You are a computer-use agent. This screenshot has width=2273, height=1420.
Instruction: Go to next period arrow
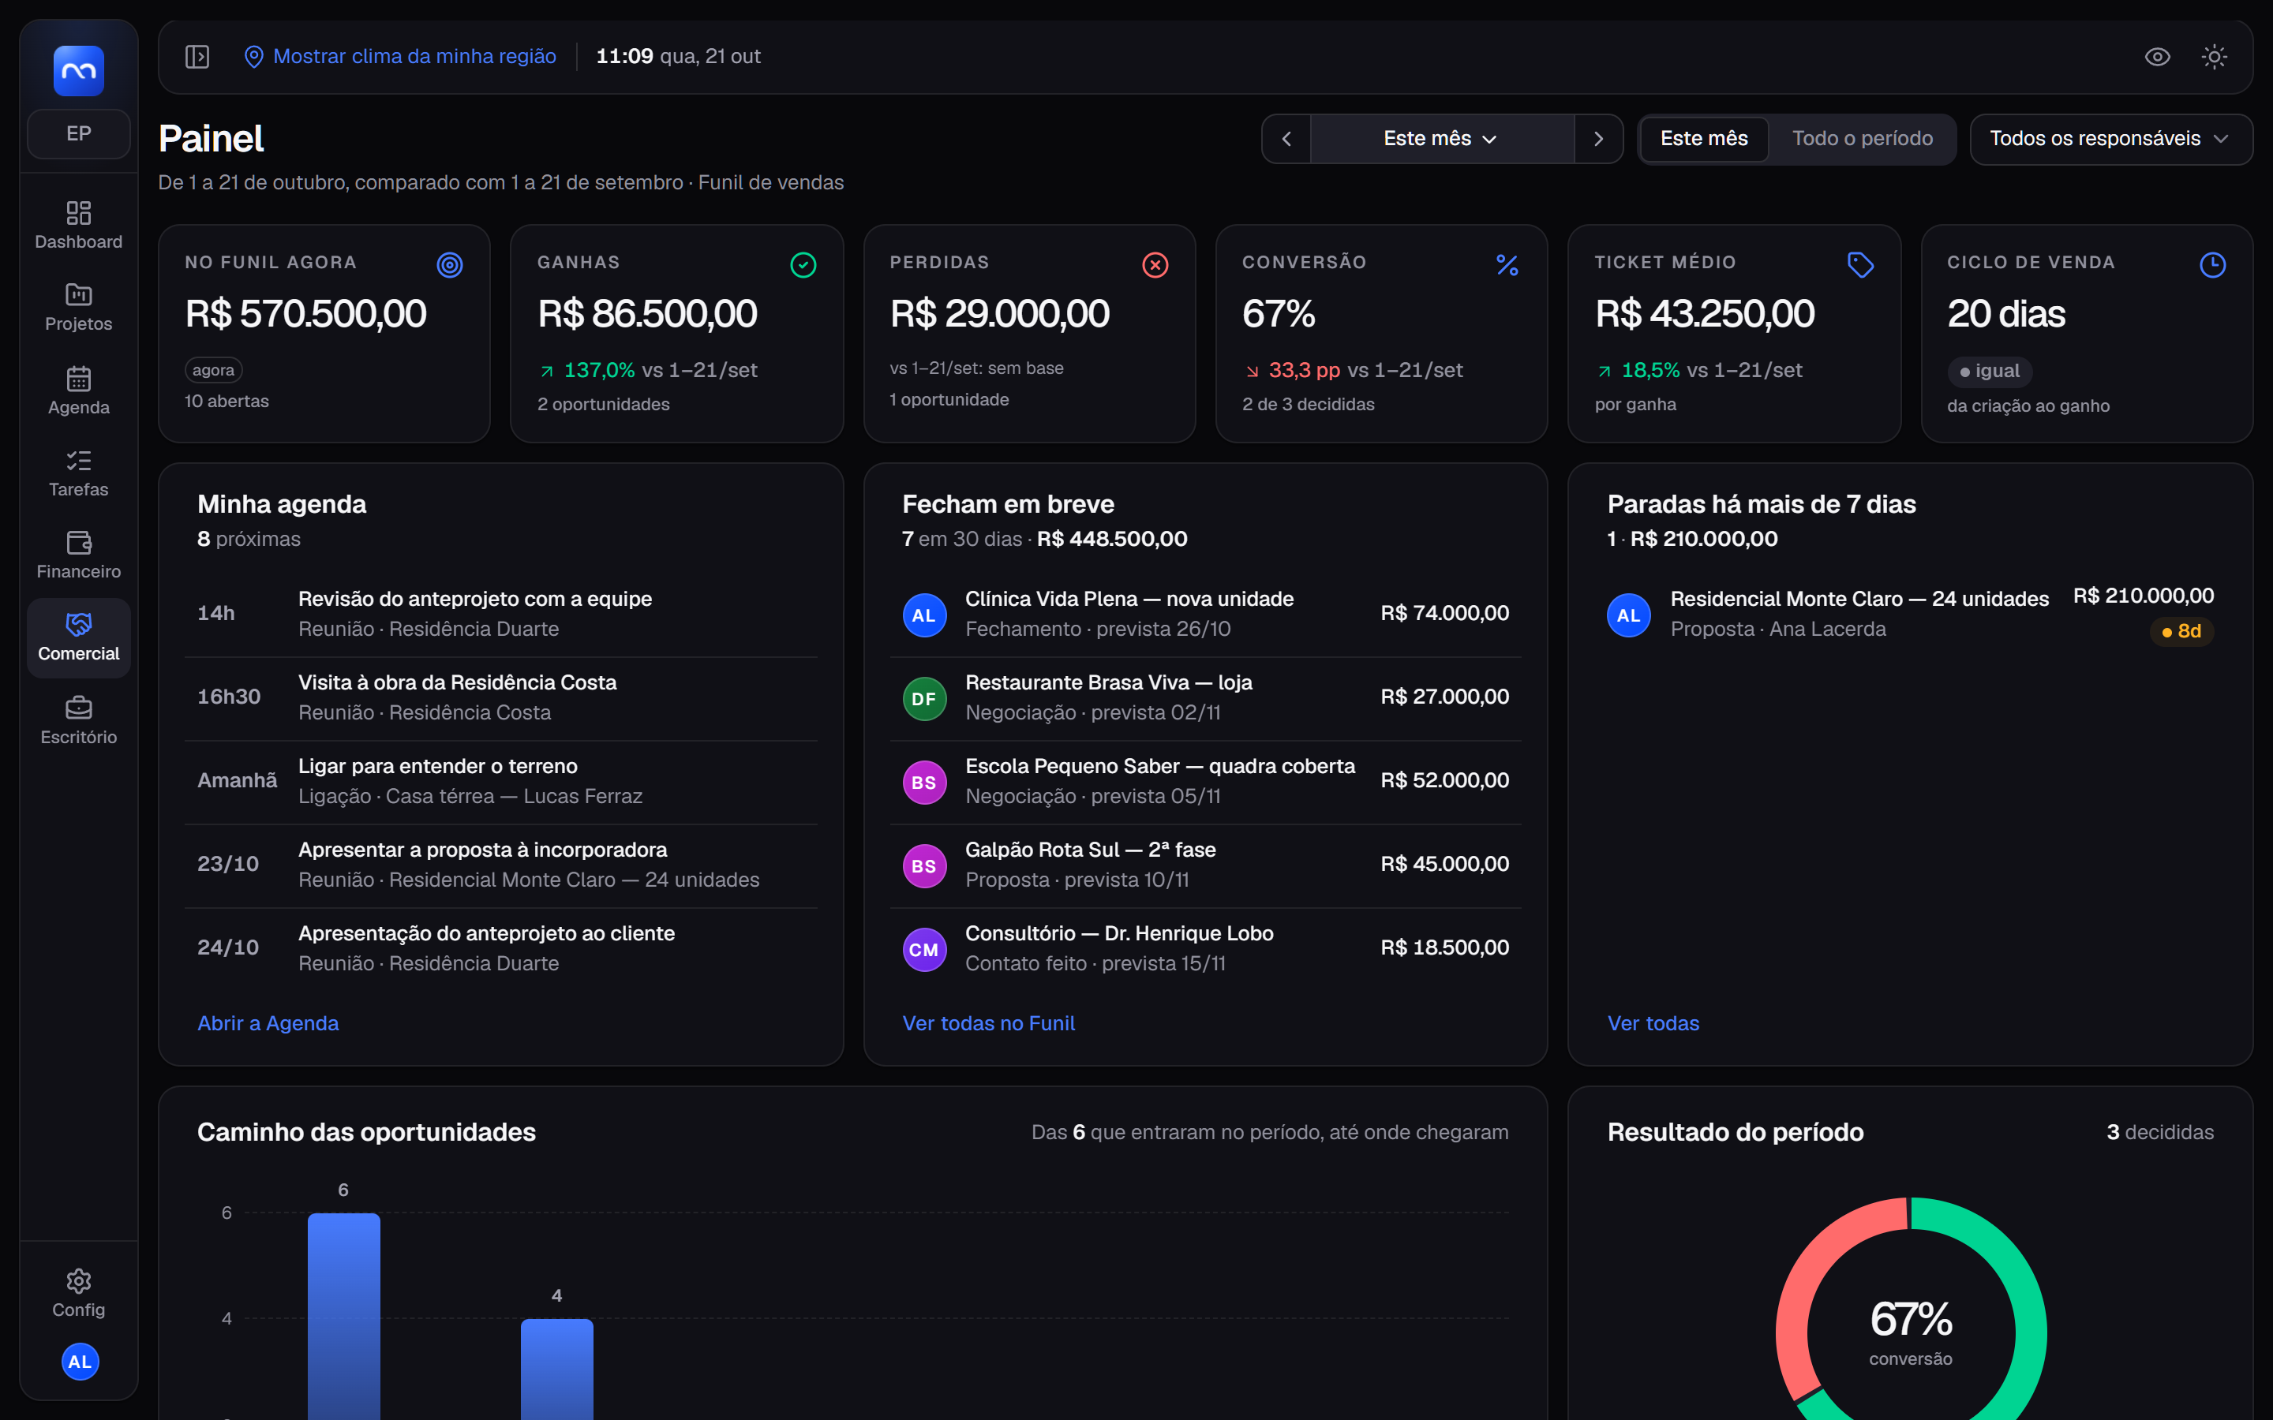[1599, 139]
